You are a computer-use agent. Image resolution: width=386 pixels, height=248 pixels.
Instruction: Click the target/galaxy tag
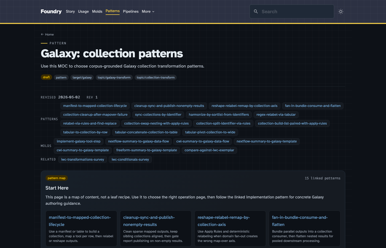(x=82, y=78)
